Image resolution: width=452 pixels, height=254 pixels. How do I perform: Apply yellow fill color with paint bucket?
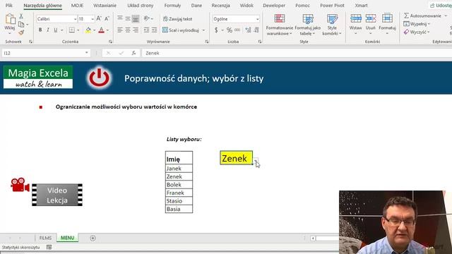coord(88,30)
